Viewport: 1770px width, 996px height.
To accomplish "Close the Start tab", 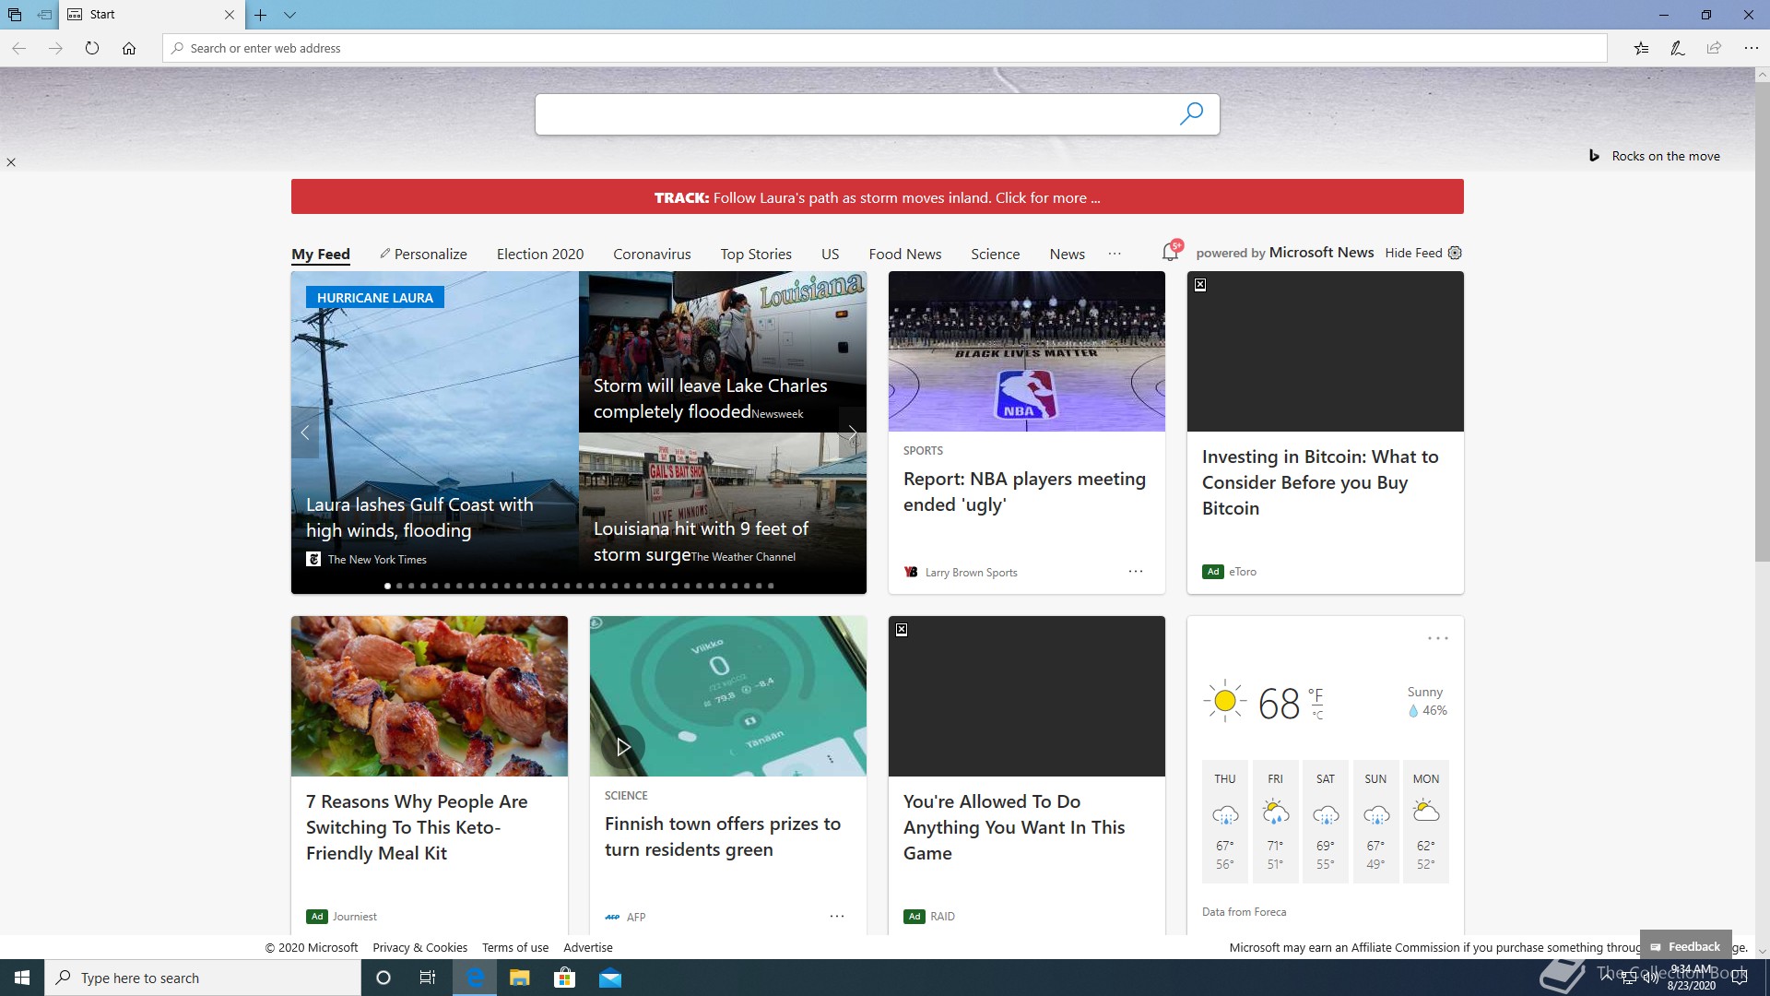I will [230, 15].
